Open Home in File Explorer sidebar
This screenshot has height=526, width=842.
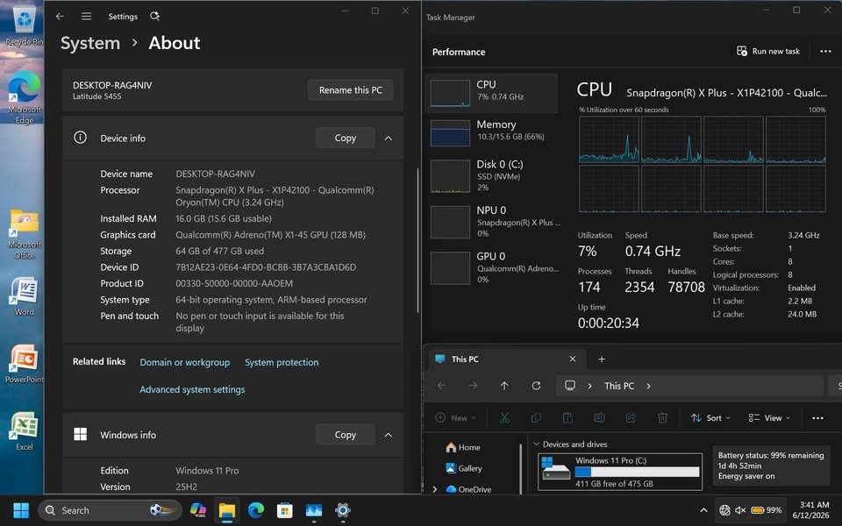click(x=463, y=447)
